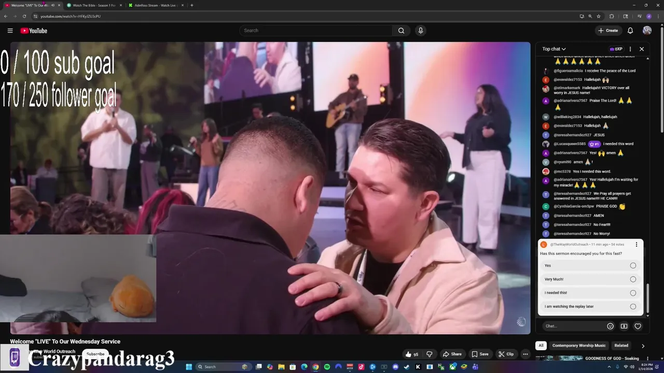Send a heart reaction in chat
Viewport: 664px width, 373px height.
[638, 326]
